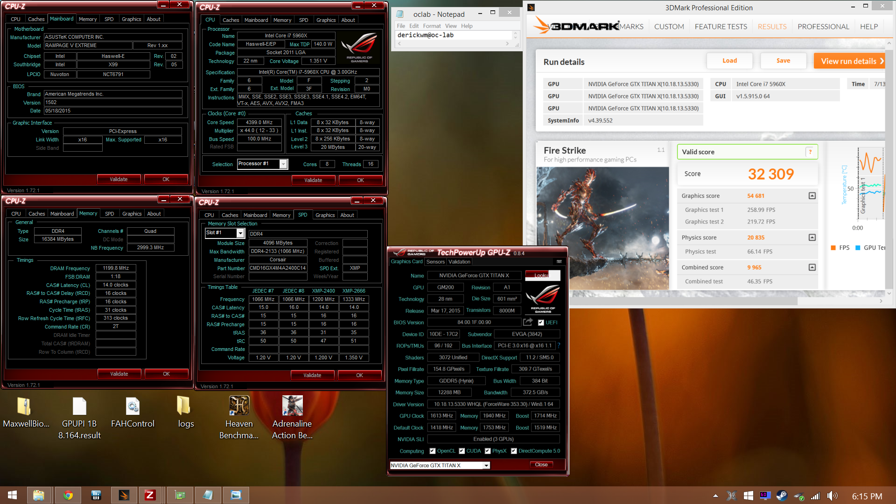Click the Fire Strike scene thumbnail

point(602,228)
